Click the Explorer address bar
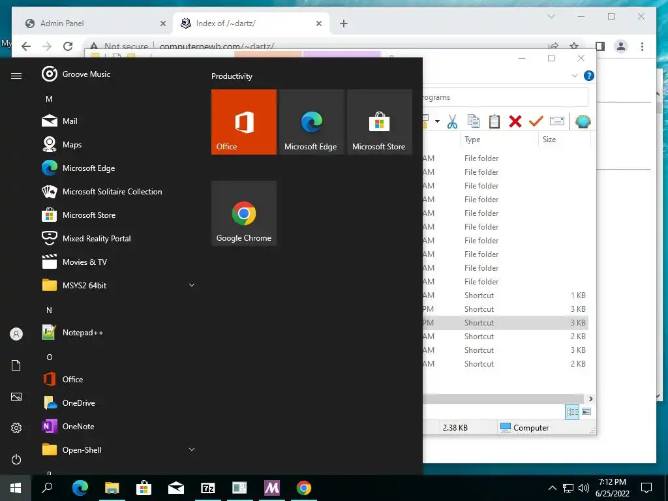 [506, 98]
